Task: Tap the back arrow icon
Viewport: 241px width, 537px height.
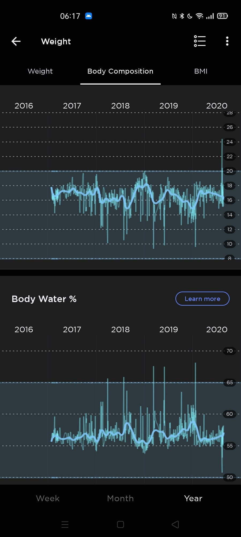Action: (16, 41)
